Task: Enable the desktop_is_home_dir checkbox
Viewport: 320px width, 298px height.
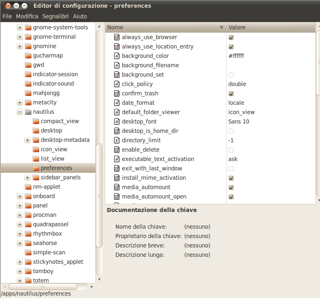Action: click(x=231, y=131)
